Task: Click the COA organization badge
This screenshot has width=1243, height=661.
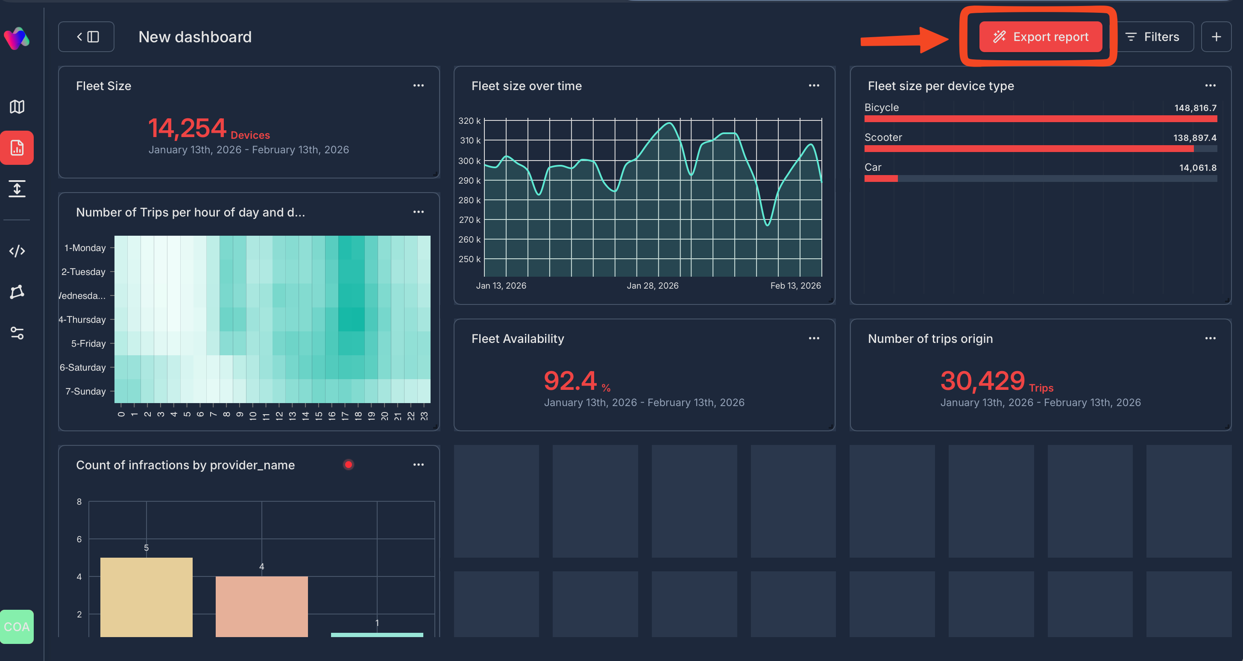Action: point(17,627)
